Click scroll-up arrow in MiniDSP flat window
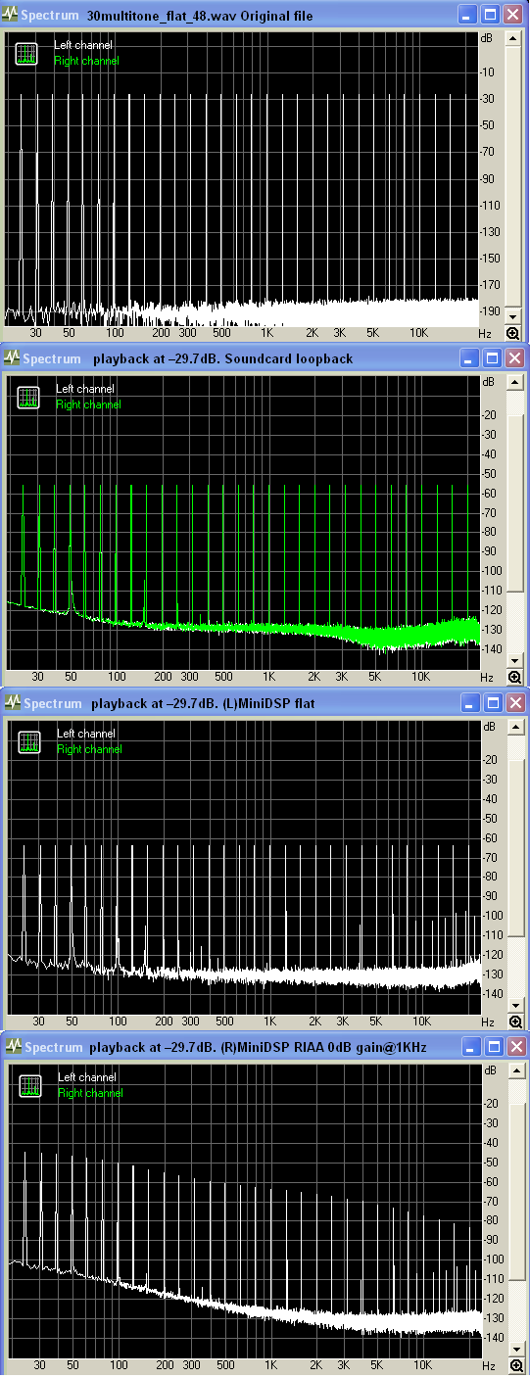This screenshot has width=530, height=1378. point(514,727)
